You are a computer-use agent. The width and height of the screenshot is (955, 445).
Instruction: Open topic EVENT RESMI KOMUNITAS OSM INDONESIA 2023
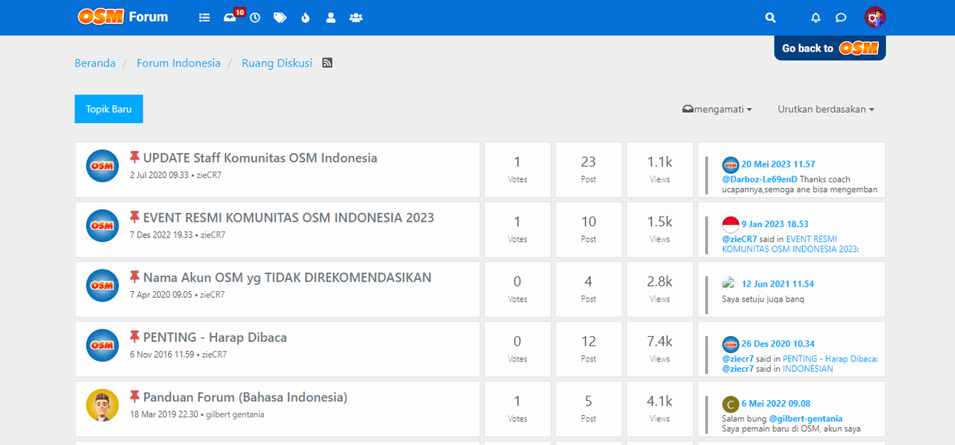click(x=289, y=217)
